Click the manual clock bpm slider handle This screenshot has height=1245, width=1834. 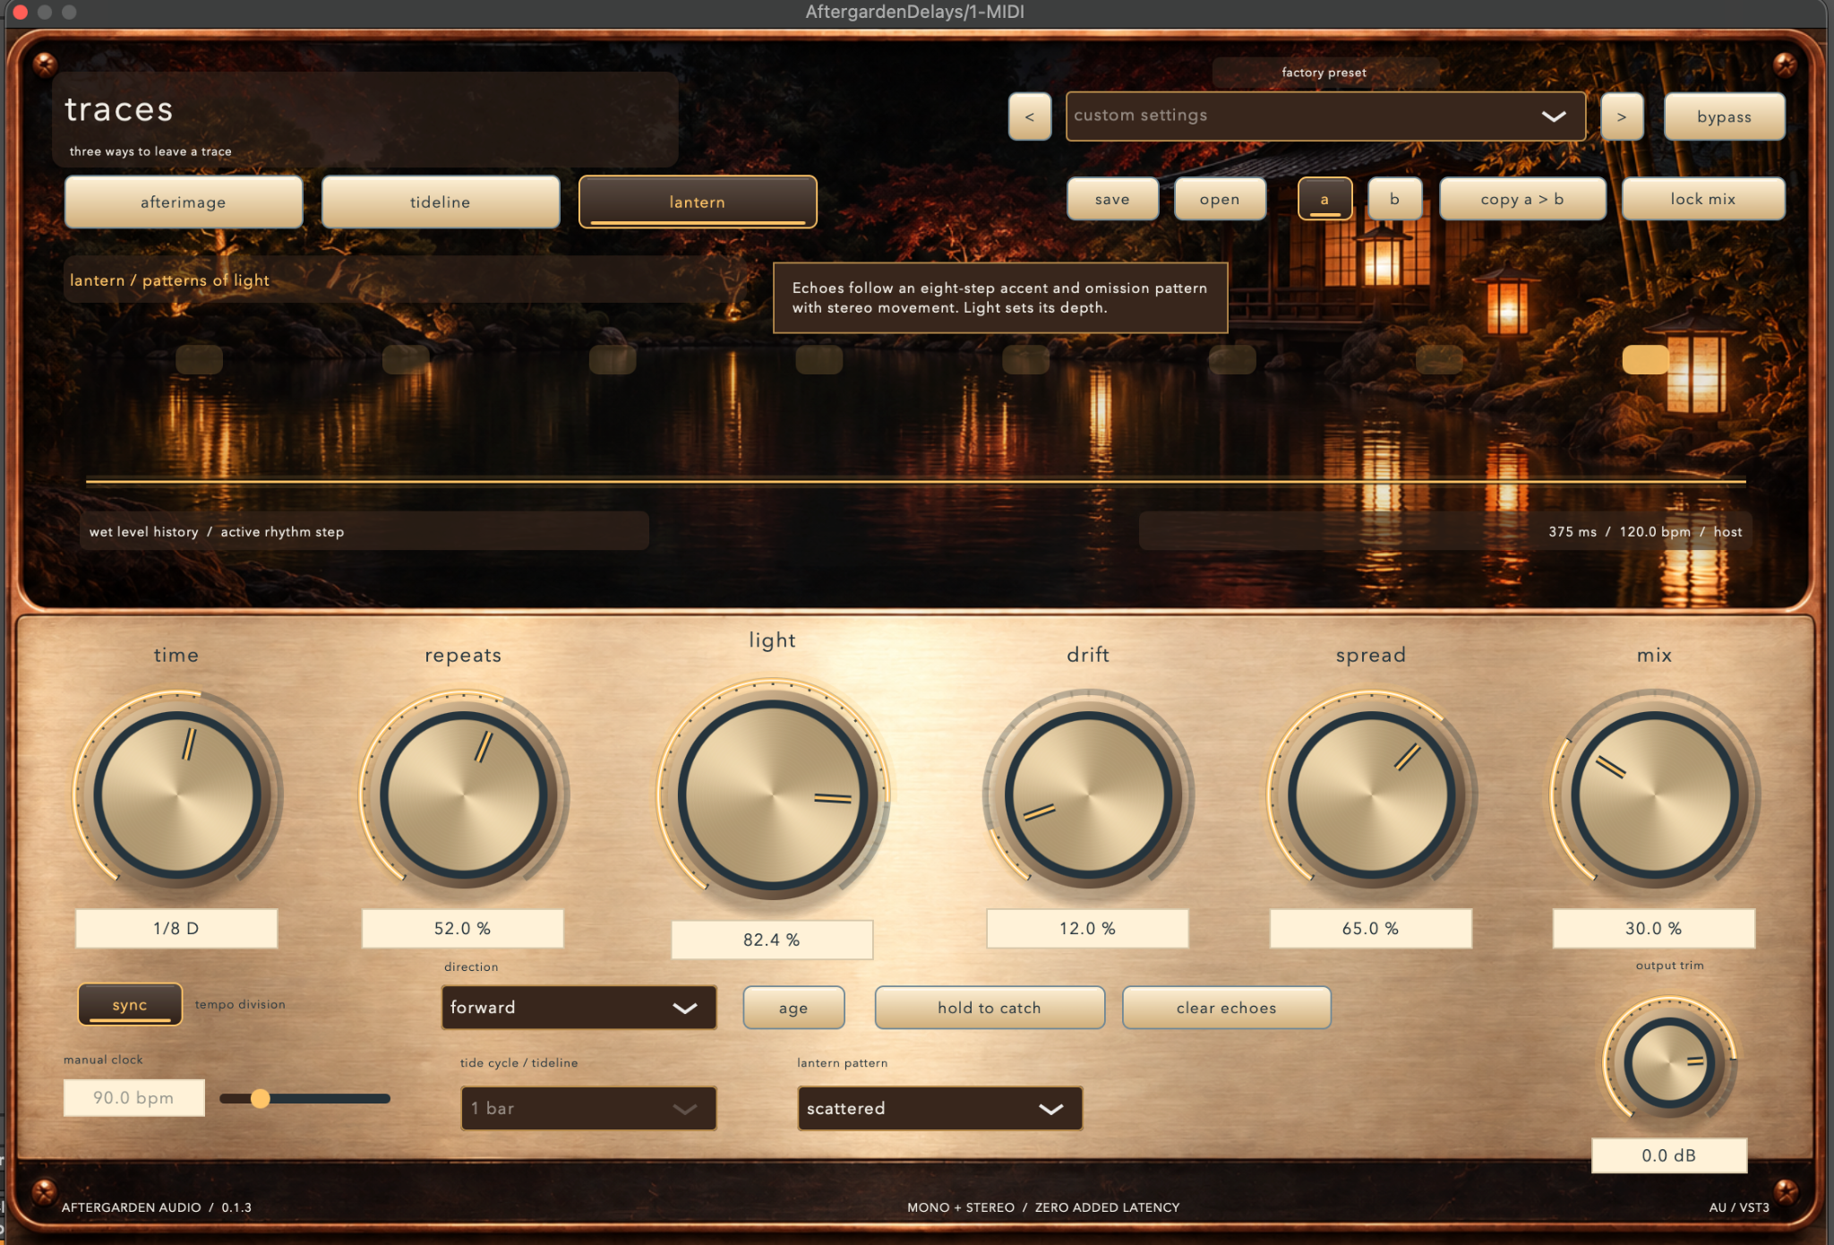tap(261, 1098)
